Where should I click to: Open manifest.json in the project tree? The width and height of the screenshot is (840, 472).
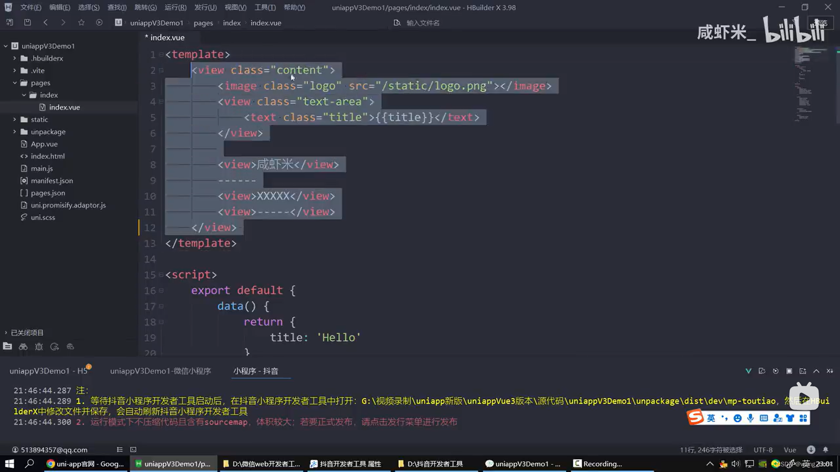(x=52, y=180)
